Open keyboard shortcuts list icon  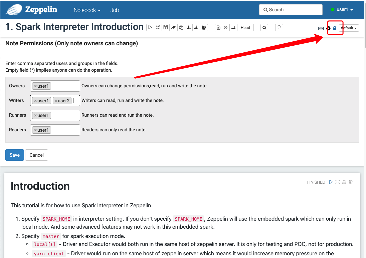(x=321, y=28)
